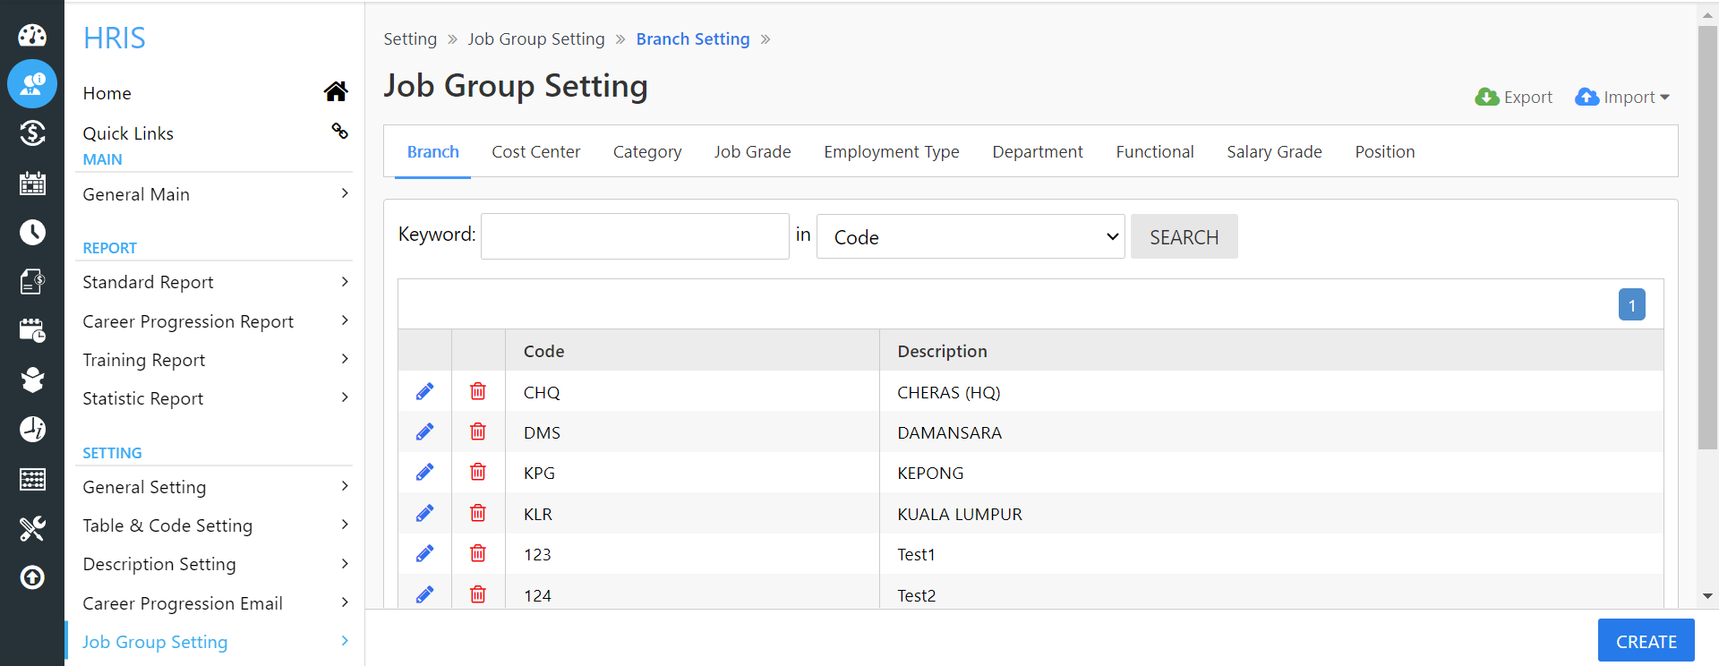Switch to the Salary Grade tab
This screenshot has width=1719, height=666.
1274,151
